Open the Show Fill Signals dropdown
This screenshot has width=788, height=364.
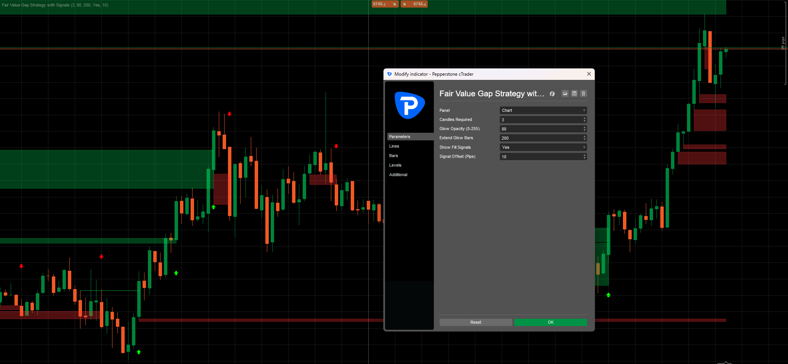click(543, 147)
